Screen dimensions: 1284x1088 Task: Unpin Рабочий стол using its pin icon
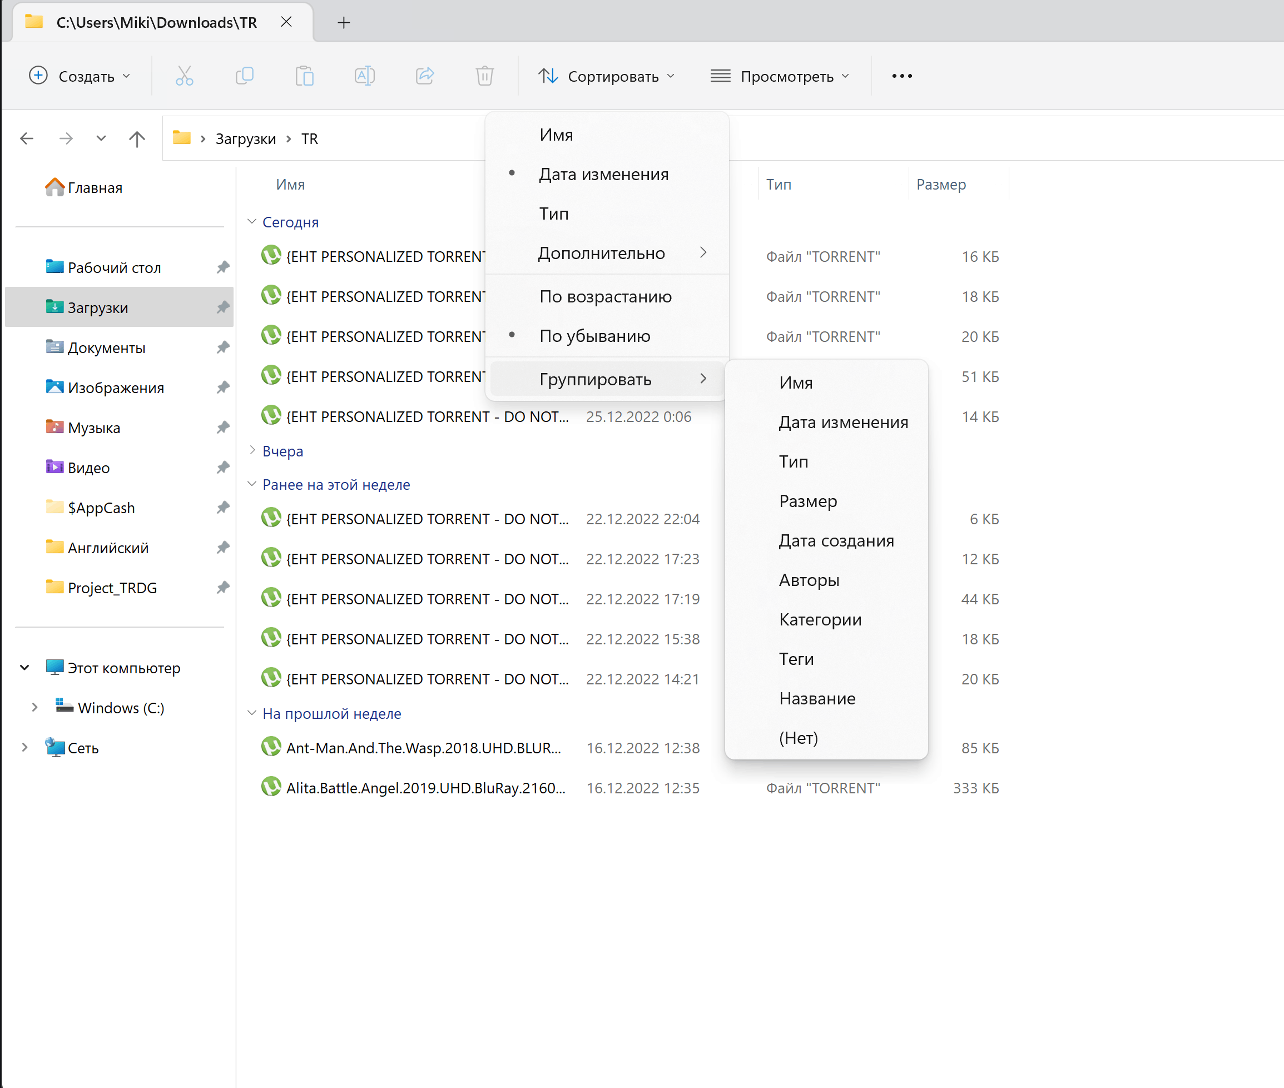(x=223, y=267)
